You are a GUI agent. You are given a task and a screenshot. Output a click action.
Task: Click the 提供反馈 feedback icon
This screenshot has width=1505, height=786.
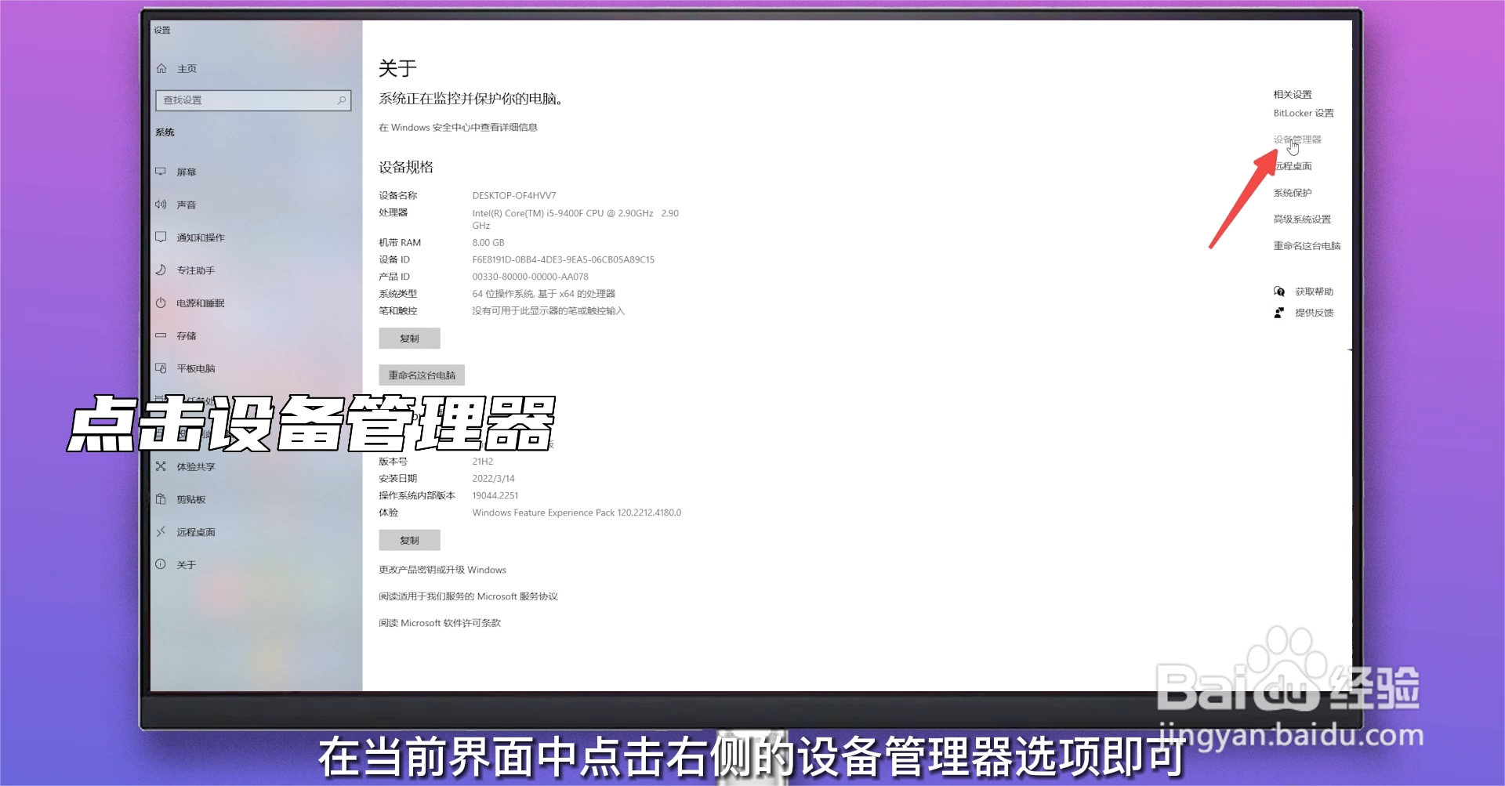pos(1279,313)
